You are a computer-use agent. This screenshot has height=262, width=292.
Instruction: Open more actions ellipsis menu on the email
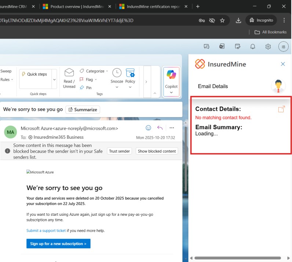(x=171, y=128)
